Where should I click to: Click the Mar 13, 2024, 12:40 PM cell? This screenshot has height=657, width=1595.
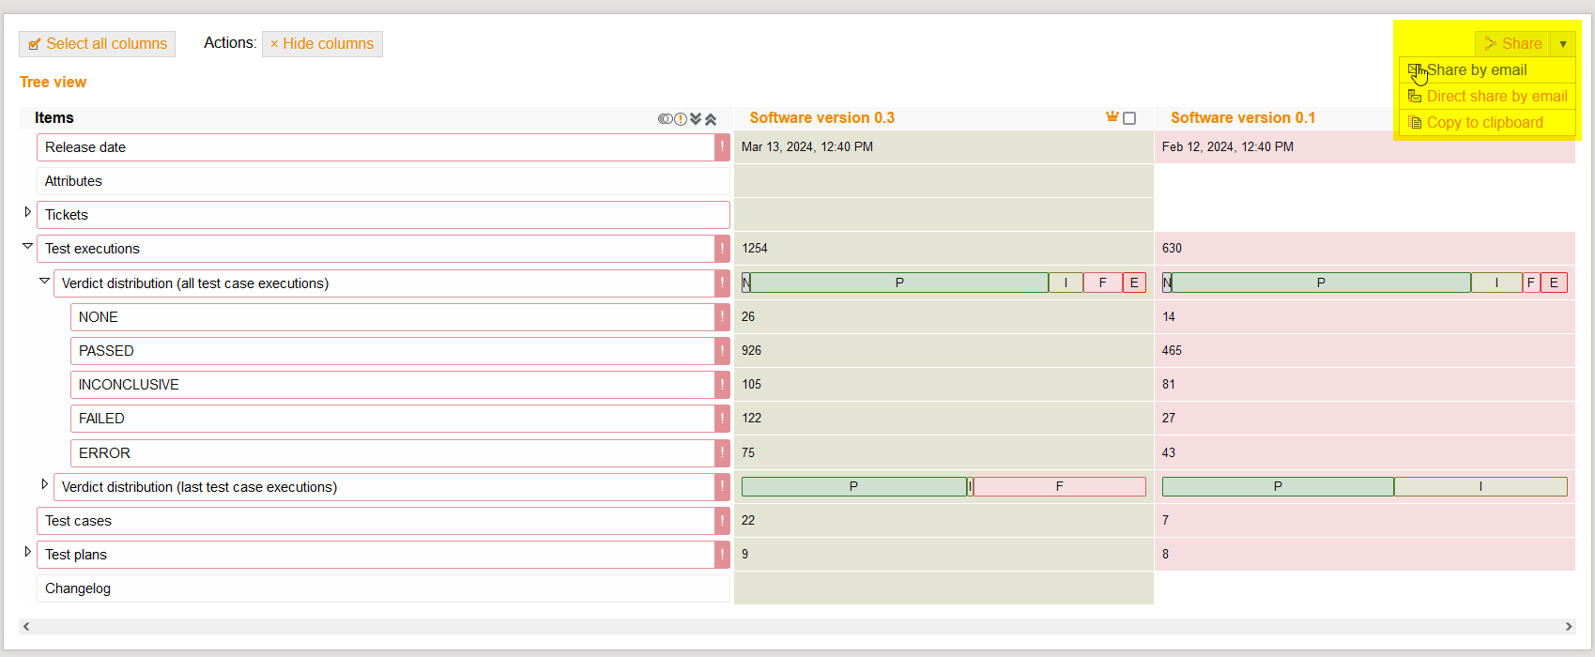[x=943, y=147]
